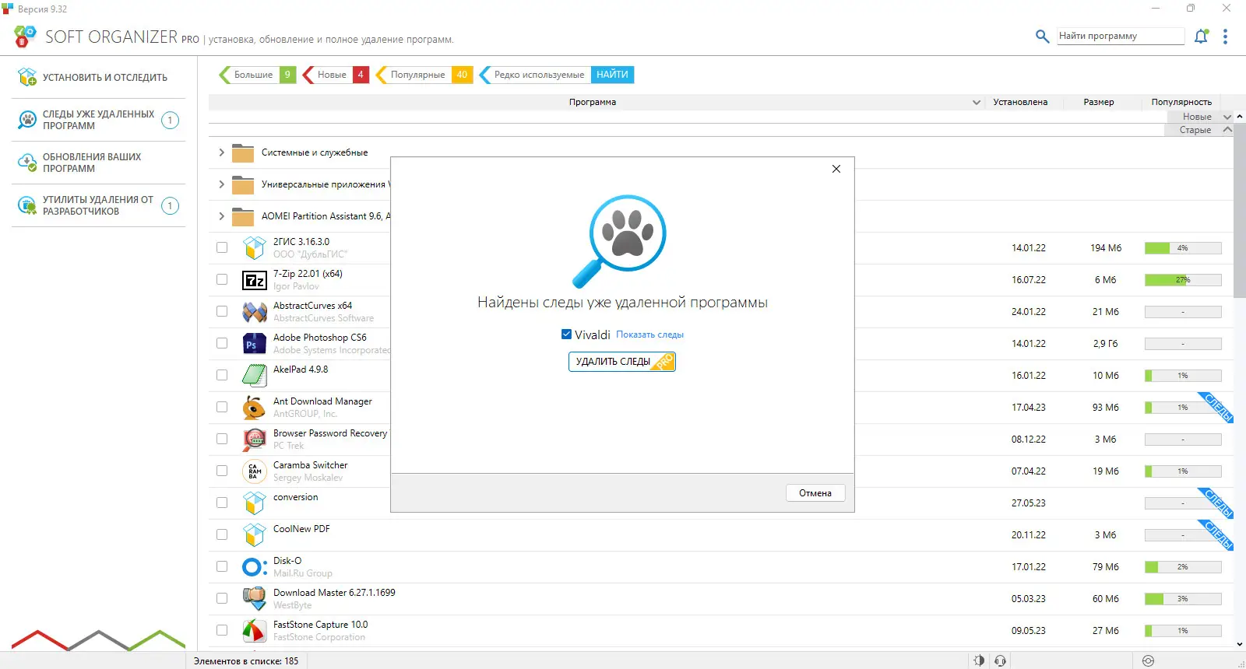
Task: Click the Adobe Photoshop CS6 icon
Action: click(255, 344)
